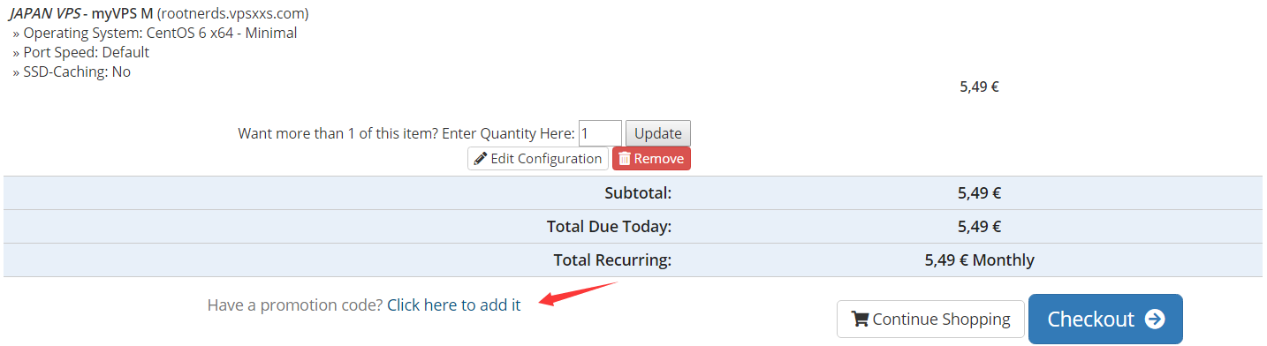Click the 'Have a promotion code?' text
The image size is (1267, 346).
(295, 305)
